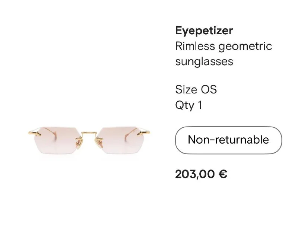The height and width of the screenshot is (229, 298).
Task: Select the Size OS label
Action: click(196, 89)
